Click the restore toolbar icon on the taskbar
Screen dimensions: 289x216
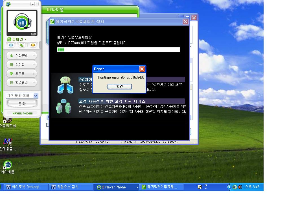206,186
